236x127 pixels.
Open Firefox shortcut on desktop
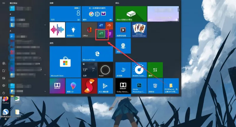pyautogui.click(x=6, y=100)
